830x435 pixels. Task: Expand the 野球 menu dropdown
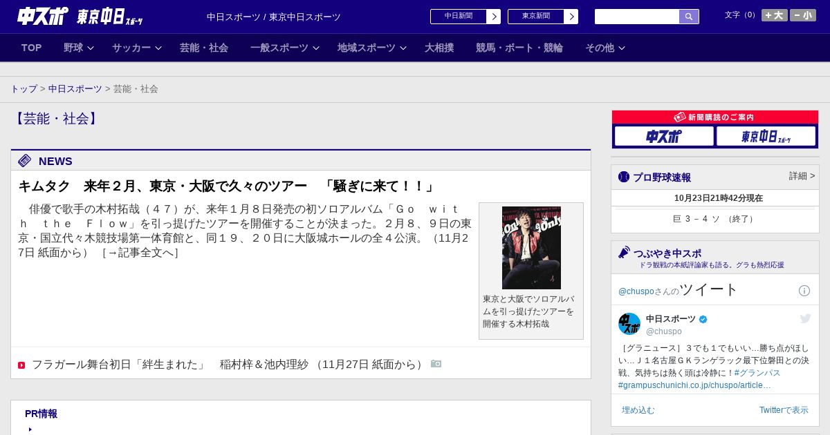point(79,48)
